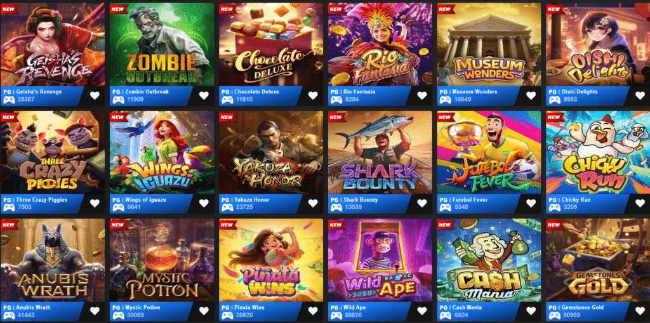Open the Three Crazy Piggies thumbnail

coord(52,152)
